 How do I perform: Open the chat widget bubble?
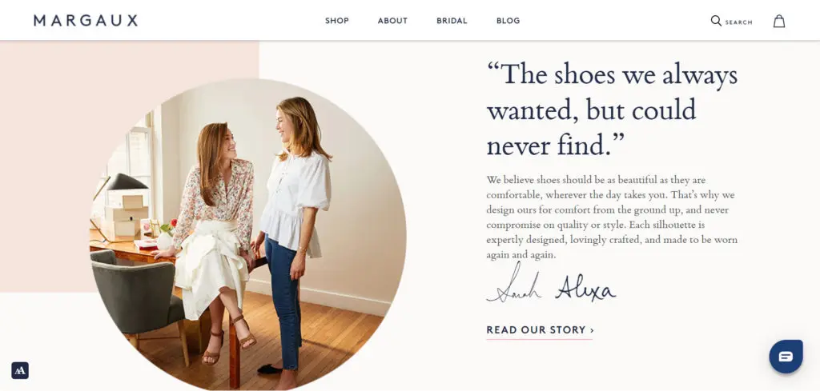coord(786,357)
